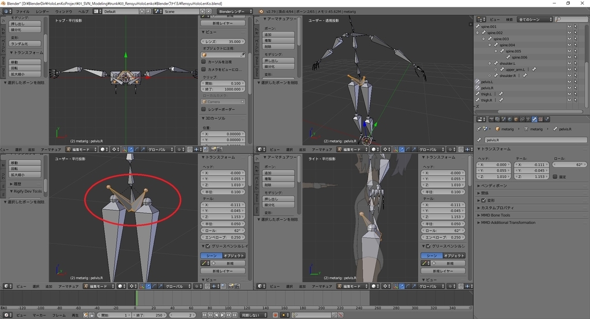Select Scene grease pencil source in bottom-left panel
The height and width of the screenshot is (319, 590).
tap(211, 256)
